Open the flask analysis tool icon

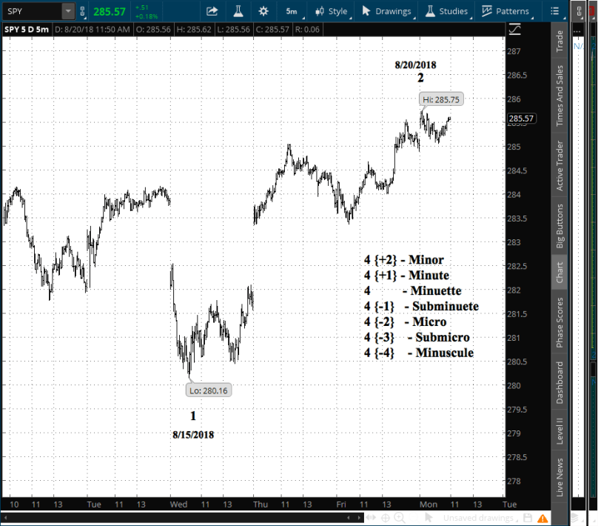(x=238, y=11)
